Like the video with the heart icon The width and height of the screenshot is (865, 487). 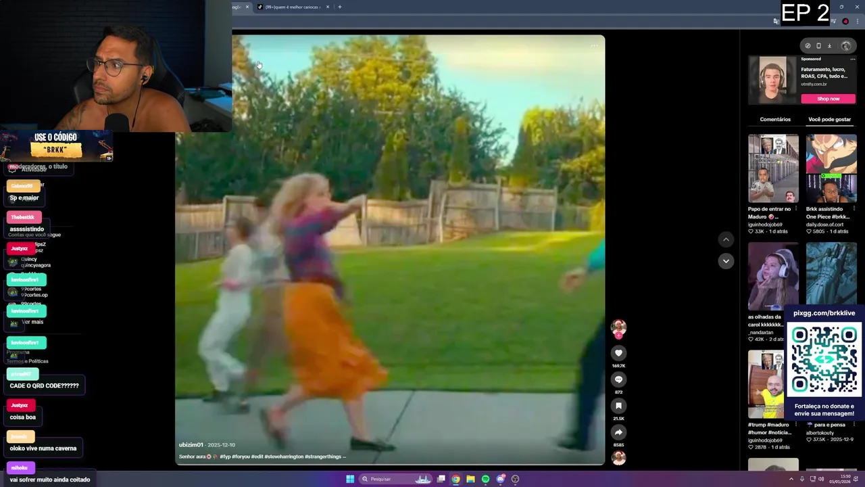pos(618,353)
